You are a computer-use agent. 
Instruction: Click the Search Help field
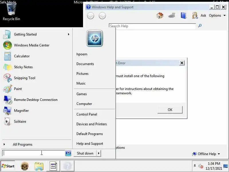[x=152, y=26]
